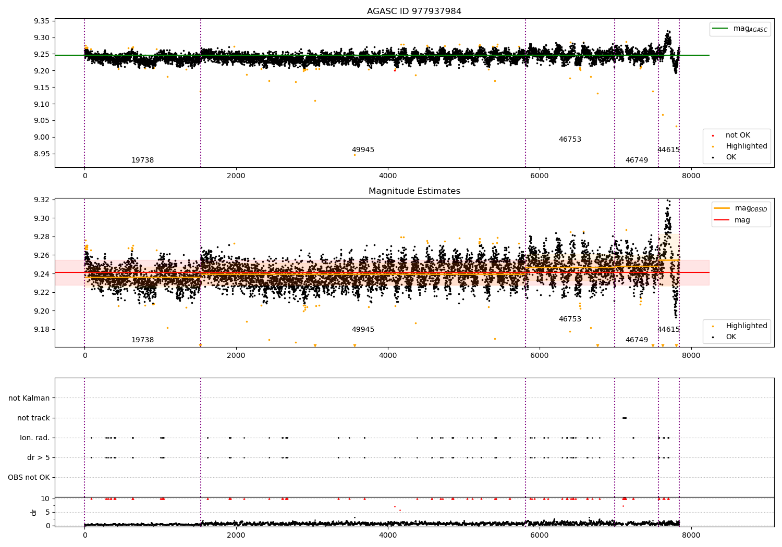Click the 10 tick on the dr axis
782x547 pixels.
tap(45, 499)
